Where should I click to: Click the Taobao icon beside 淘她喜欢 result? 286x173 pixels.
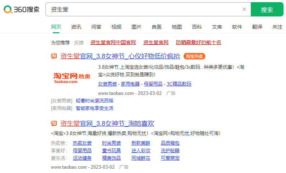pos(54,124)
